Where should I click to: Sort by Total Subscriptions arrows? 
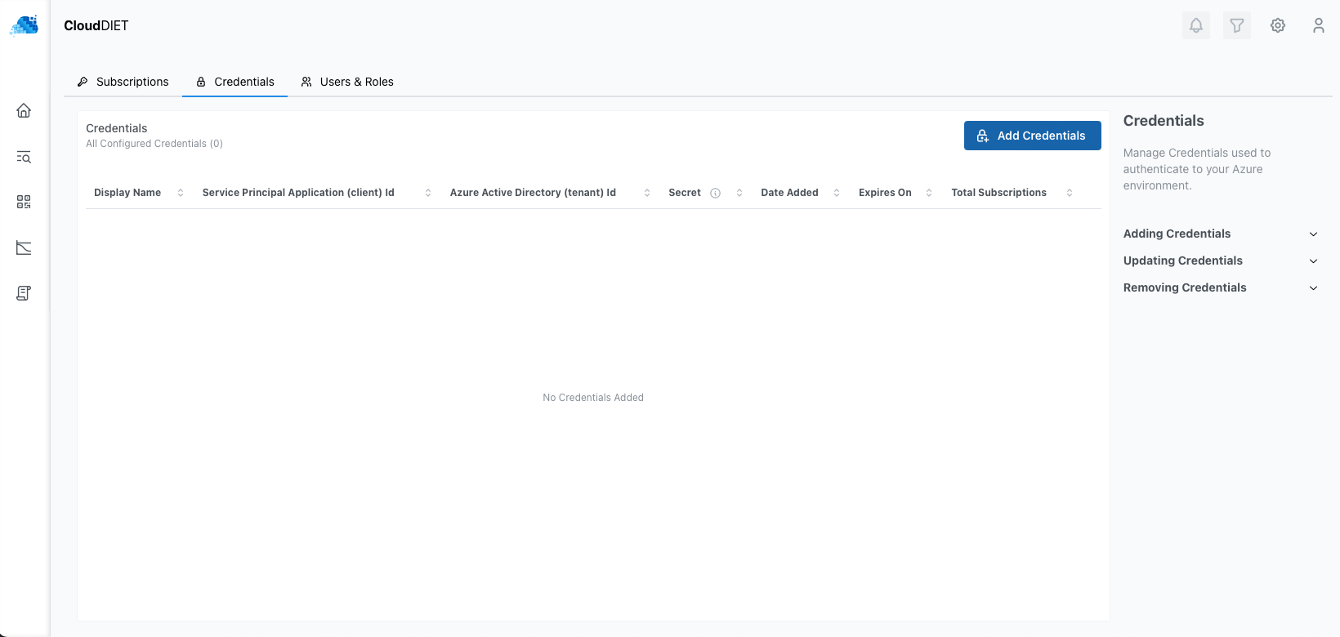pyautogui.click(x=1070, y=193)
